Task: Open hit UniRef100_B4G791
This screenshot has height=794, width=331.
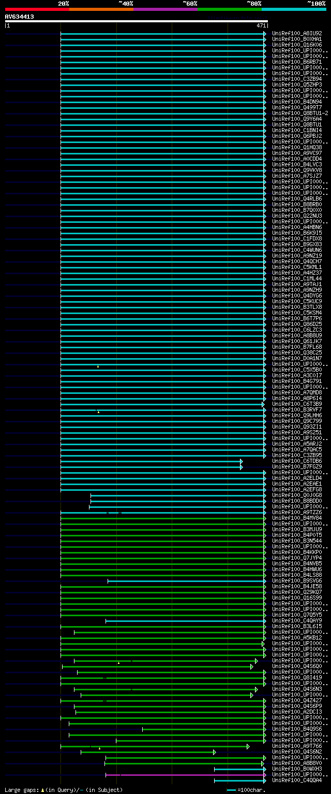Action: tap(297, 381)
